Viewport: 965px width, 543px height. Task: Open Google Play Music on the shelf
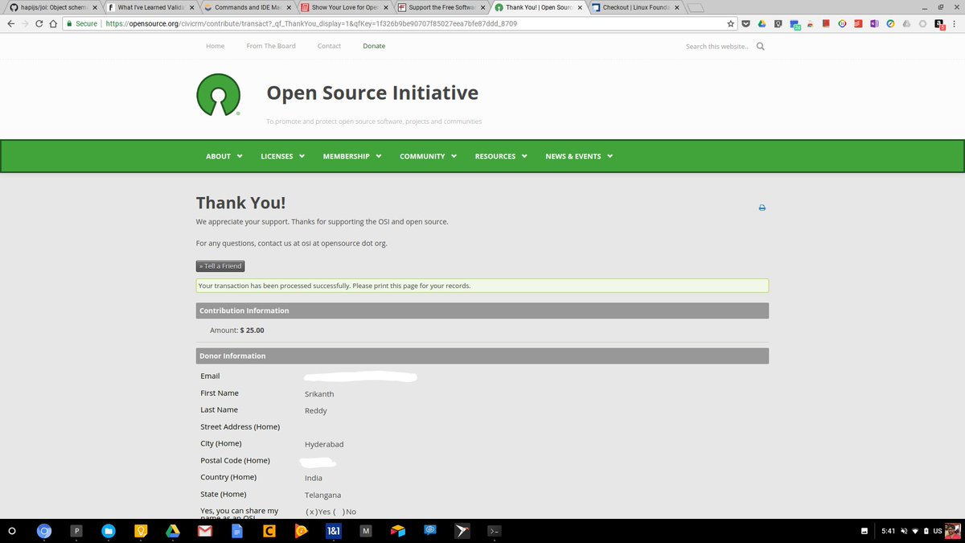click(x=302, y=531)
